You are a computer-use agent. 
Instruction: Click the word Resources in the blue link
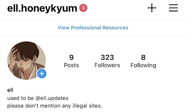115,28
